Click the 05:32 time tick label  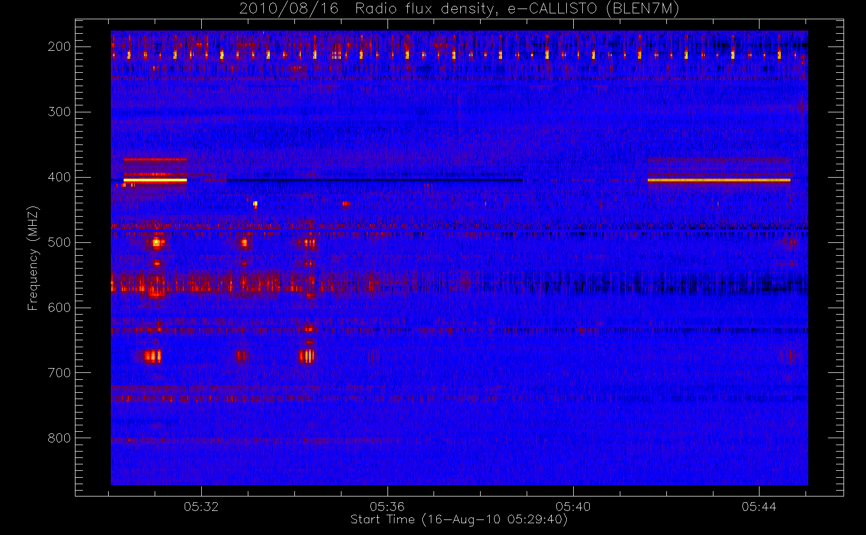201,507
